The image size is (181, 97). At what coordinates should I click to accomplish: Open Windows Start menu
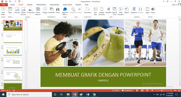pos(3,95)
